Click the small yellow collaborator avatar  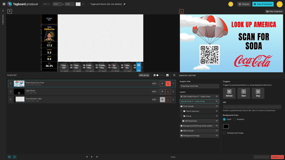231,4
